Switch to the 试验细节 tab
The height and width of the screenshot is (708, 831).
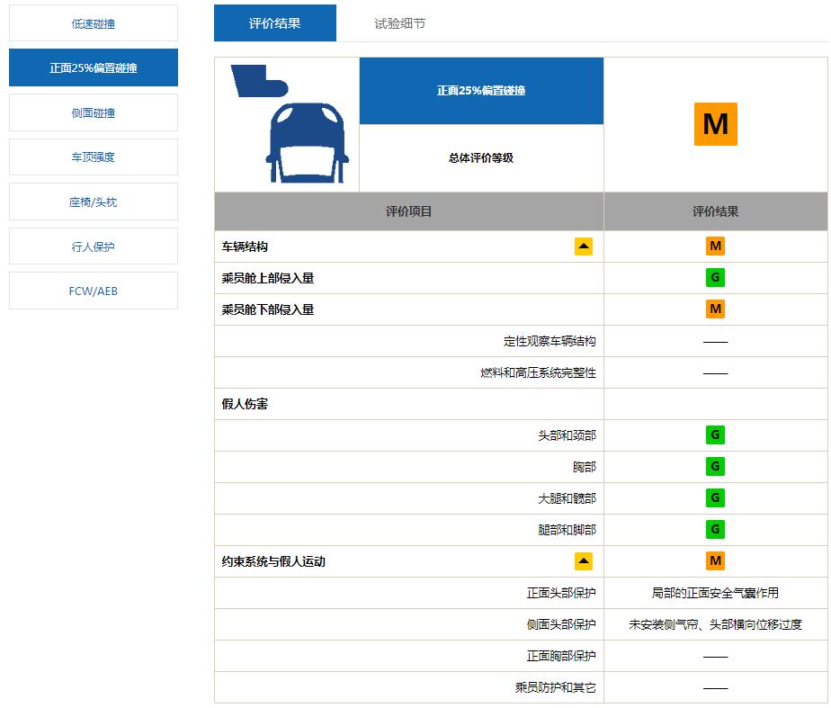pos(398,24)
